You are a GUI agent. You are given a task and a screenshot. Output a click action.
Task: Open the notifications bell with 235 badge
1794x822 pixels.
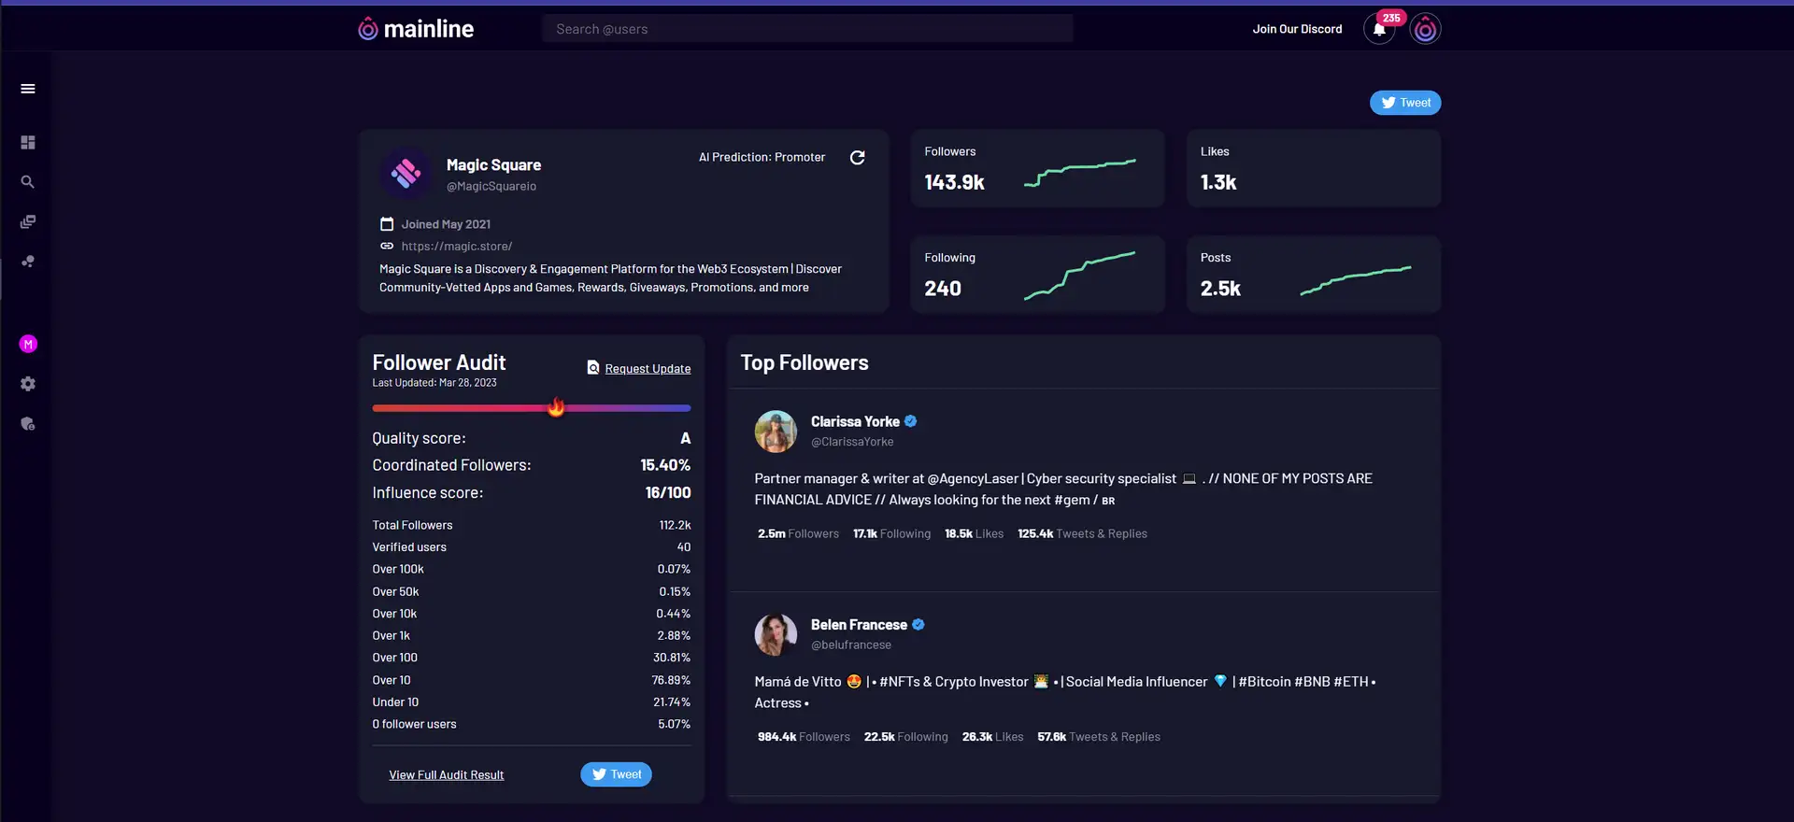coord(1379,29)
